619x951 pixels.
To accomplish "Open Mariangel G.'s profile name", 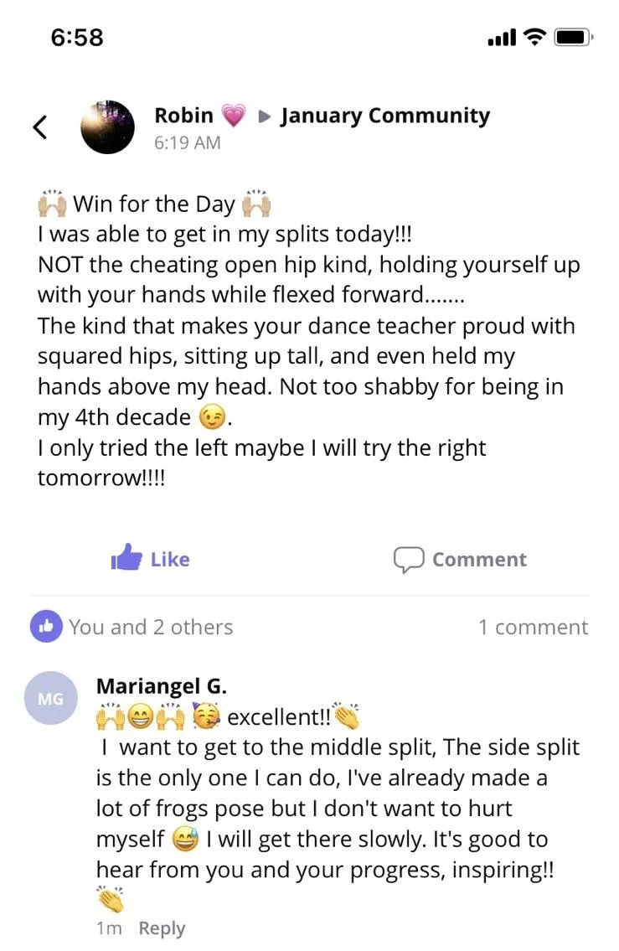I will point(162,686).
